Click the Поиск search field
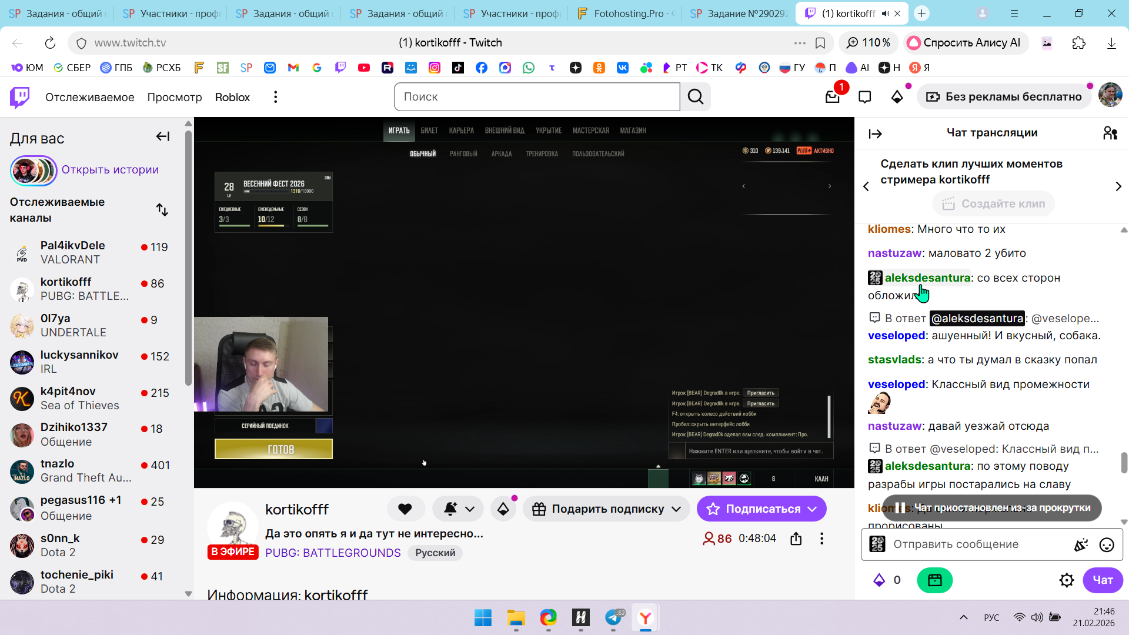1129x635 pixels. 536,97
